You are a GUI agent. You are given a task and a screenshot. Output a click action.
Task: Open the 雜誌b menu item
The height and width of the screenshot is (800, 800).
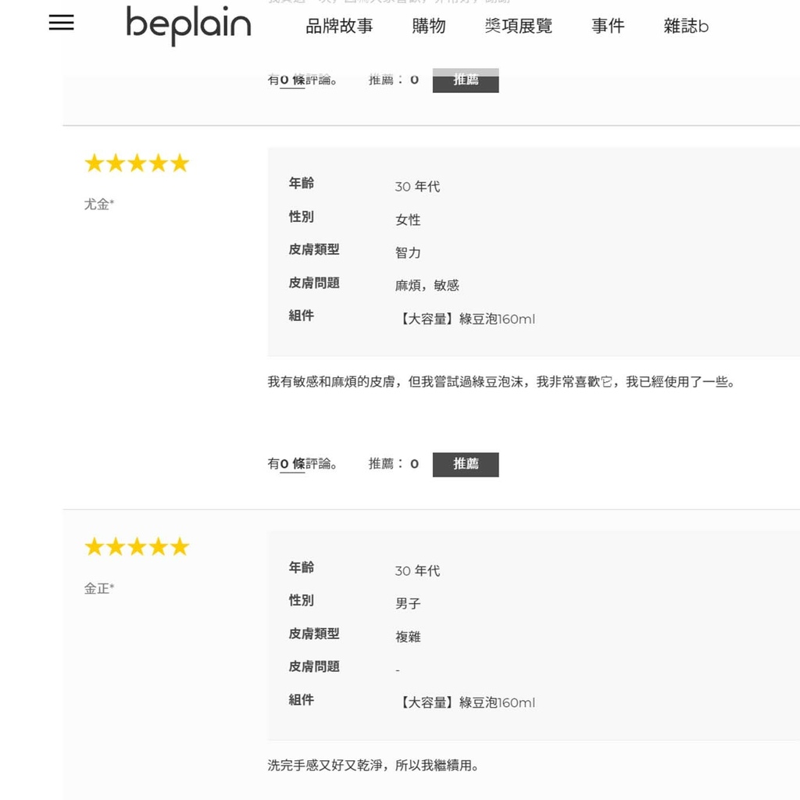686,26
